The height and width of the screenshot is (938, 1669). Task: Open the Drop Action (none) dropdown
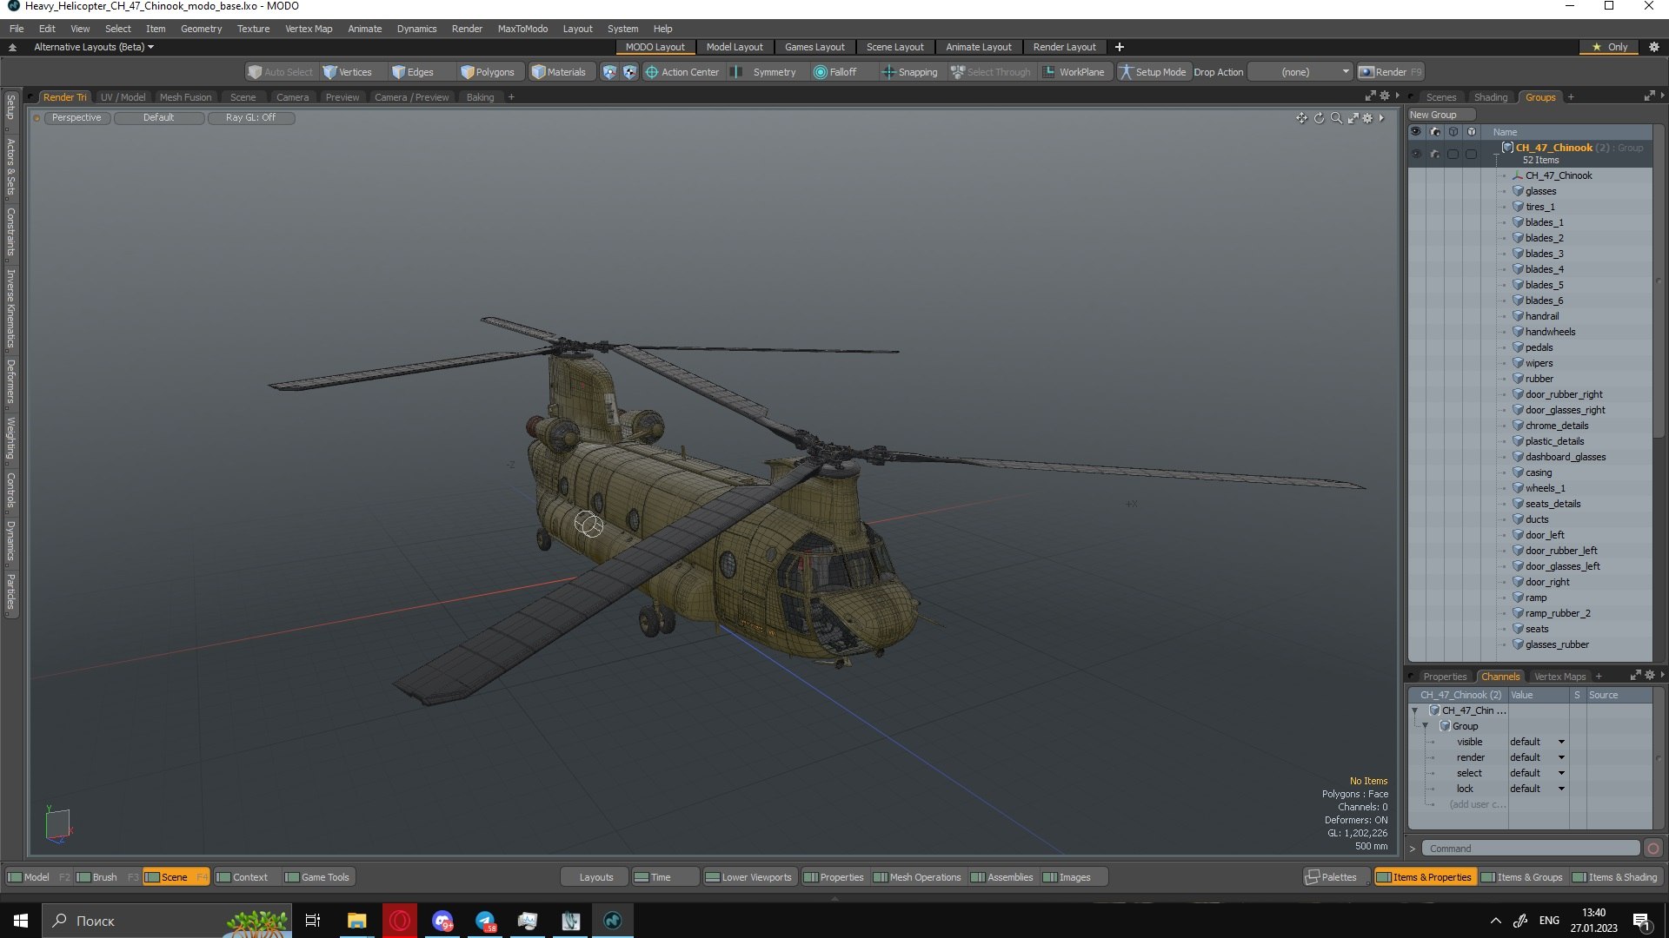point(1300,72)
